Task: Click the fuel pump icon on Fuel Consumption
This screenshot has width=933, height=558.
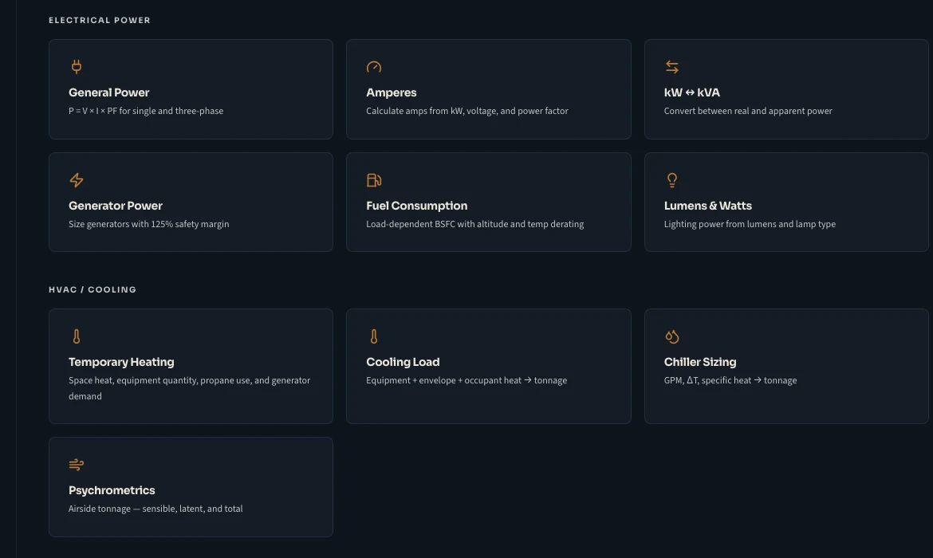Action: [x=374, y=179]
